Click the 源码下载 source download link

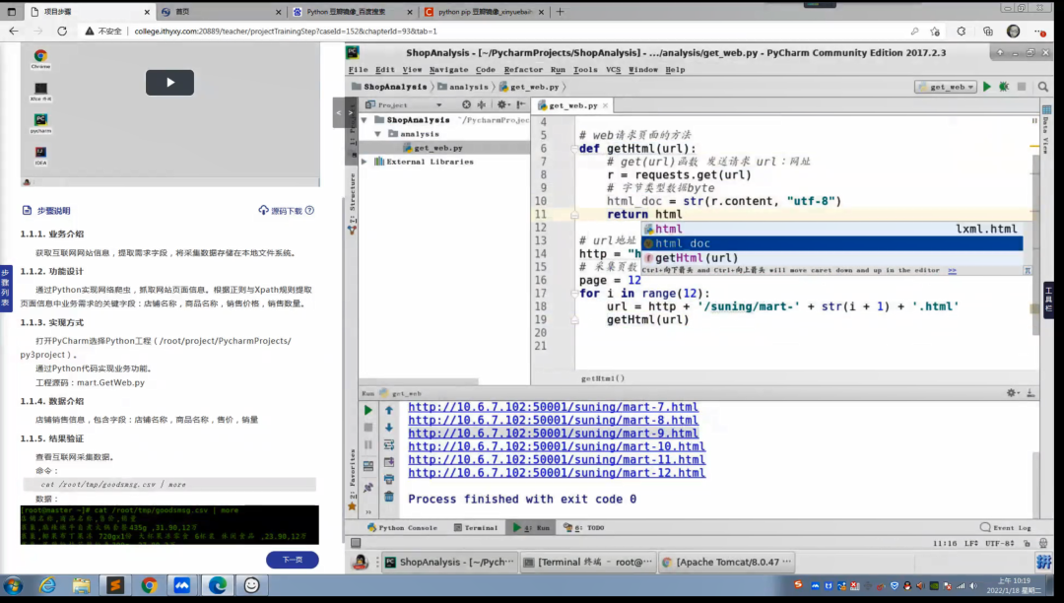(286, 210)
